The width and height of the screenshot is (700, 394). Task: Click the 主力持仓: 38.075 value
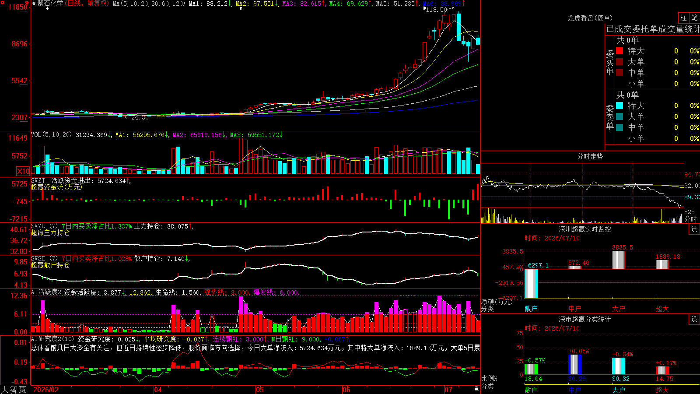163,226
